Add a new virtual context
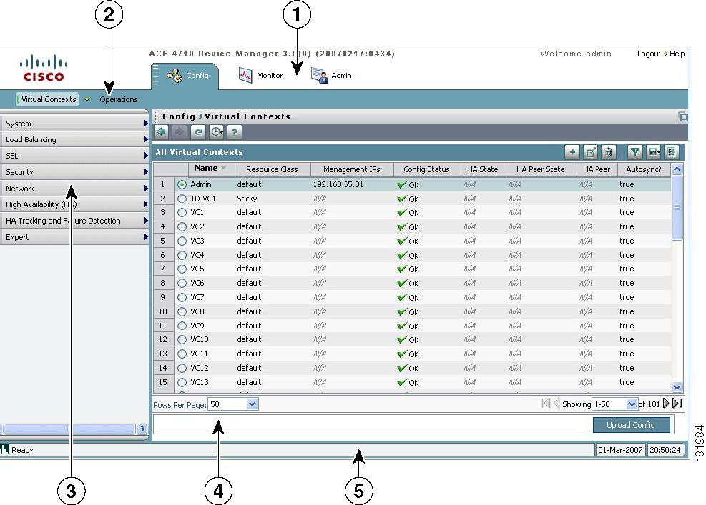This screenshot has width=706, height=505. tap(573, 151)
